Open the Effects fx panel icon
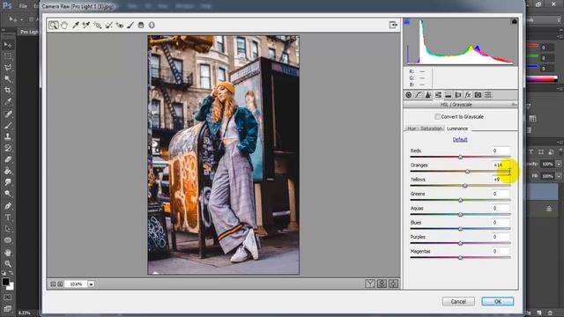This screenshot has height=317, width=564. coord(468,95)
